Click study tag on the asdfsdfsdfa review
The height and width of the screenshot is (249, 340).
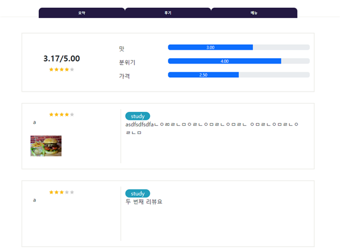137,116
